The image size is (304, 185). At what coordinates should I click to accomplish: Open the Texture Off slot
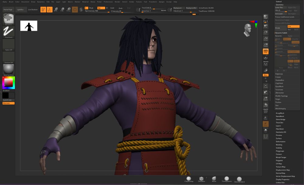coord(9,57)
